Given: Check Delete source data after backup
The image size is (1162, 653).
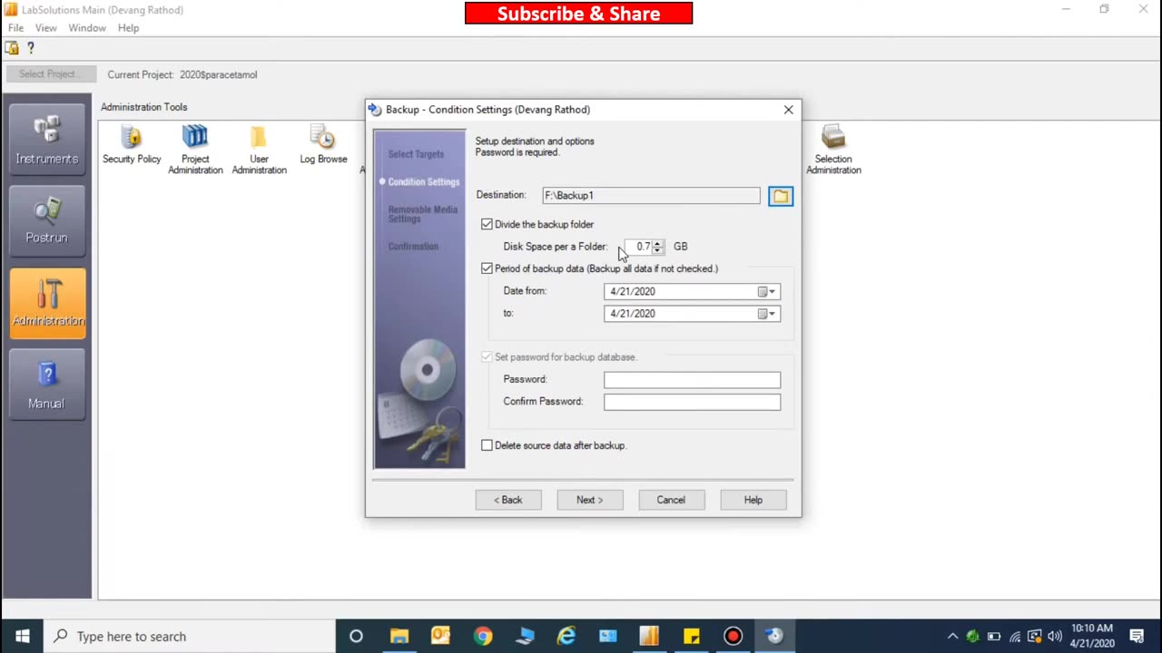Looking at the screenshot, I should (x=487, y=445).
